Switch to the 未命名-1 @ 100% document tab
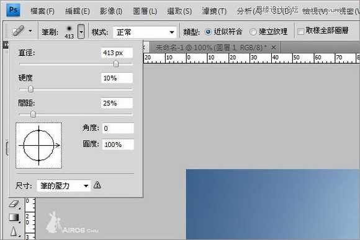The height and width of the screenshot is (240, 360). [x=211, y=48]
